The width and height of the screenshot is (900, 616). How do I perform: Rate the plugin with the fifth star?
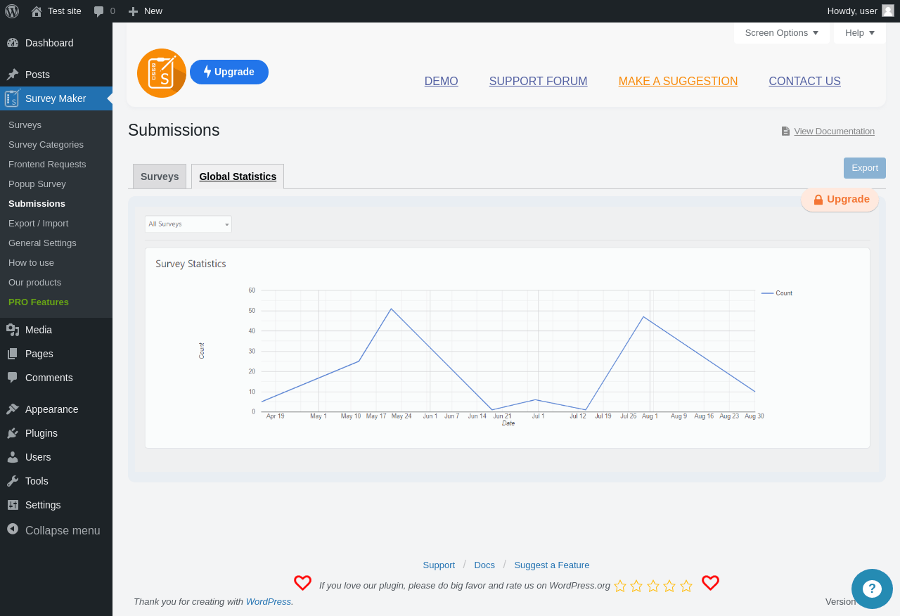coord(686,586)
